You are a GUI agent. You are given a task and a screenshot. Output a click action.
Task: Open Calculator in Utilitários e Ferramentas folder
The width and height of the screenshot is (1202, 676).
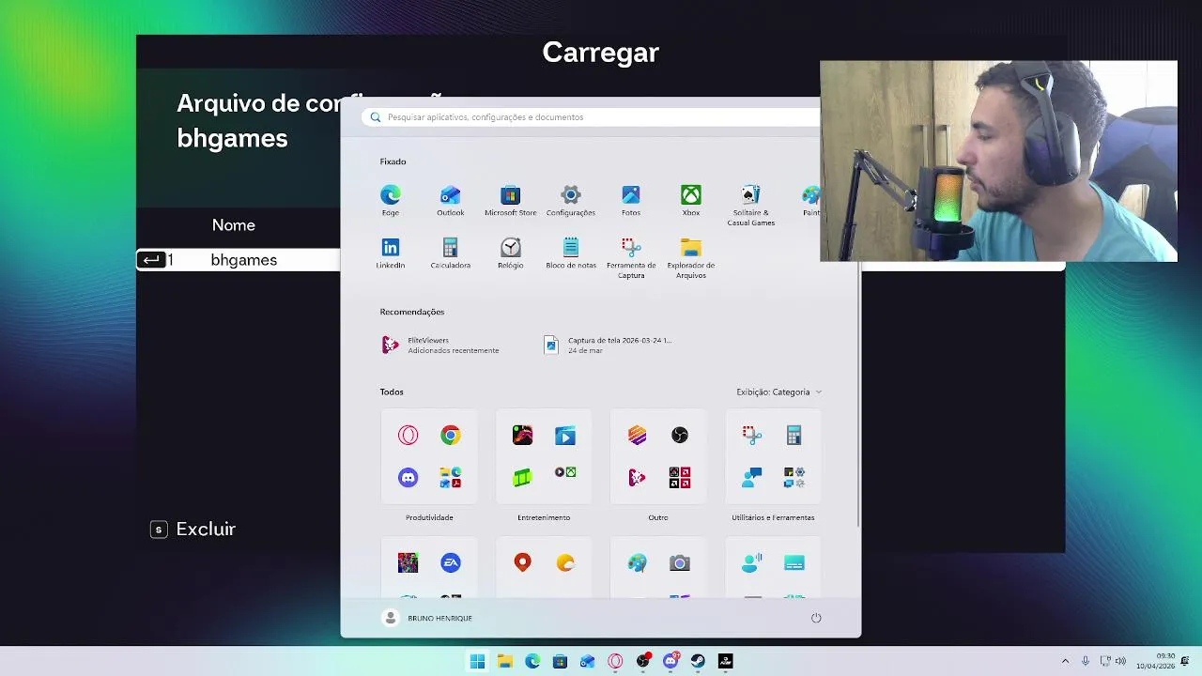tap(794, 435)
